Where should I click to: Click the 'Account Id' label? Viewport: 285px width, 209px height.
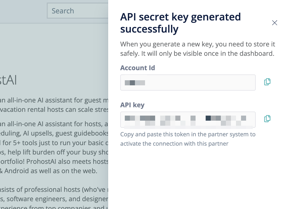point(137,68)
